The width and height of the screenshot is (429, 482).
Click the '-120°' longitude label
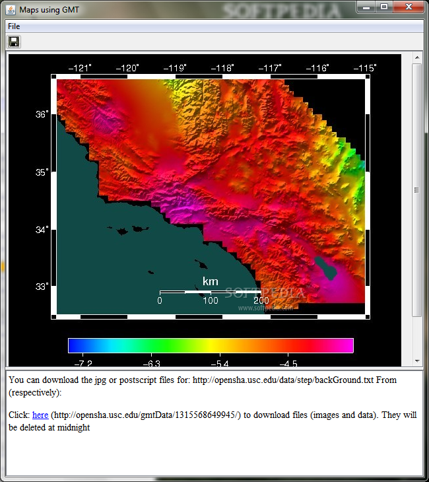click(x=127, y=68)
